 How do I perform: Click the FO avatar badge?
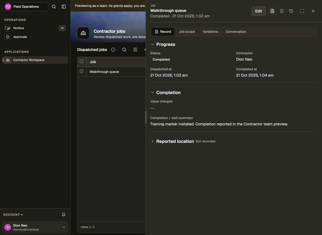[x=8, y=7]
